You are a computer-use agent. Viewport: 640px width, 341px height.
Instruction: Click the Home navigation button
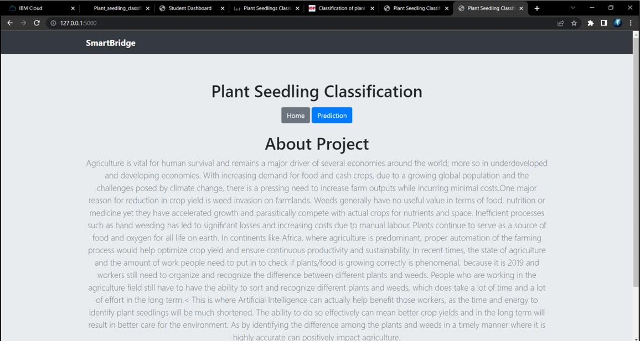(x=295, y=116)
